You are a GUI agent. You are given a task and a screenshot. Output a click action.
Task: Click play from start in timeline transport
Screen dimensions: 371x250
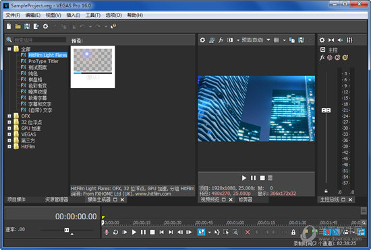pos(125,232)
